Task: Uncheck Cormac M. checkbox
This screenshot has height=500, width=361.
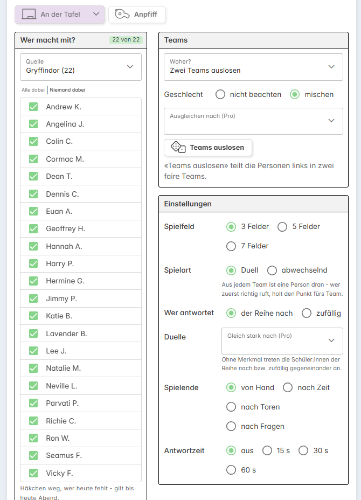Action: coord(33,159)
